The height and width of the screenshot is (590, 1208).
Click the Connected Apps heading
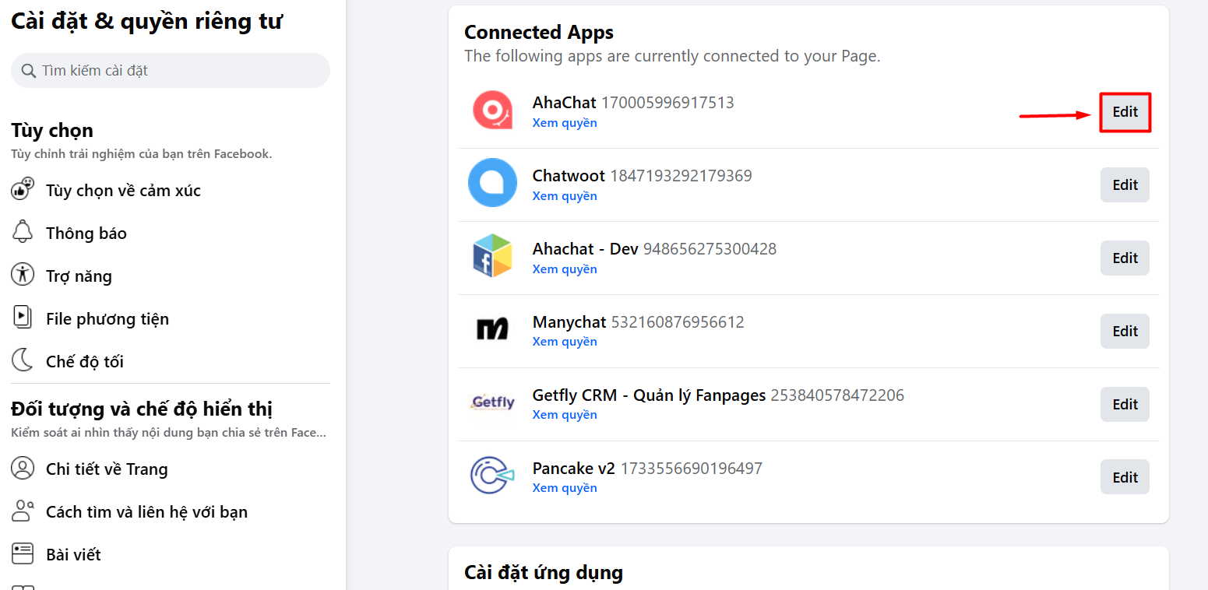[x=539, y=33]
